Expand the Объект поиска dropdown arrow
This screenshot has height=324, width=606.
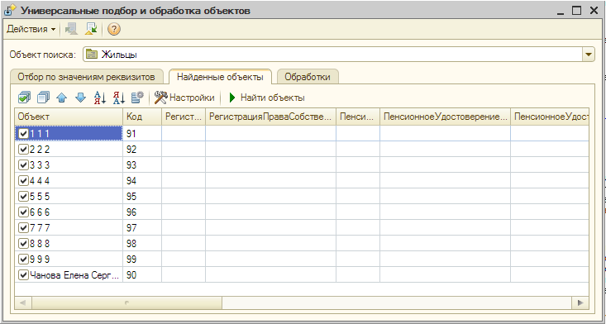(589, 55)
